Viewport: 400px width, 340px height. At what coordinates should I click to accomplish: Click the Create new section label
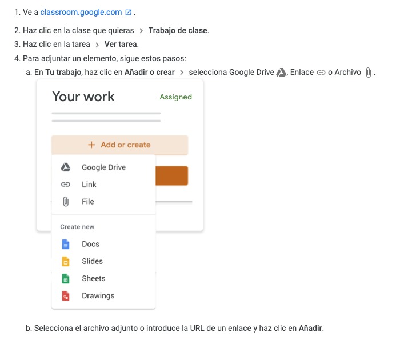77,227
